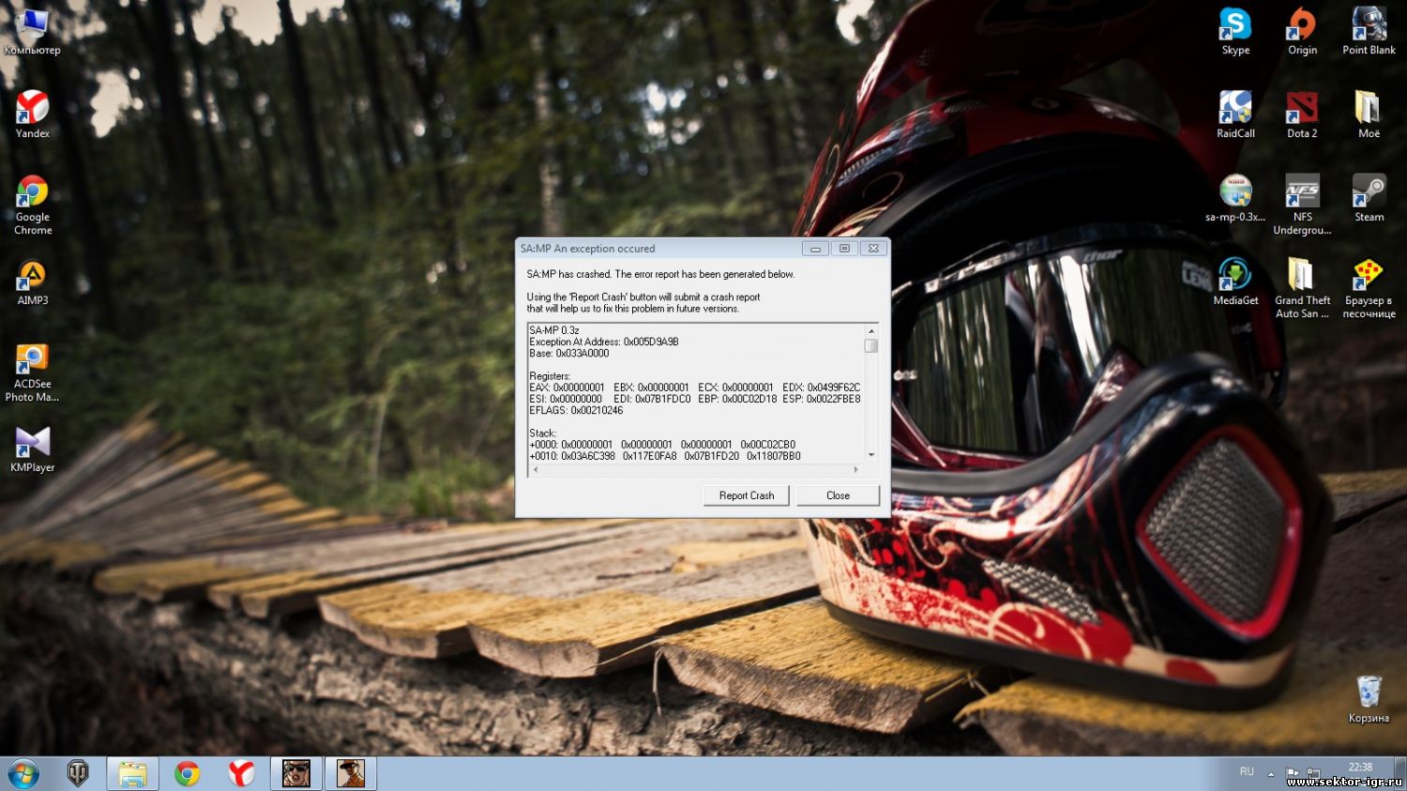Open Windows Explorer from the taskbar
Screen dimensions: 1407x791
[x=132, y=773]
